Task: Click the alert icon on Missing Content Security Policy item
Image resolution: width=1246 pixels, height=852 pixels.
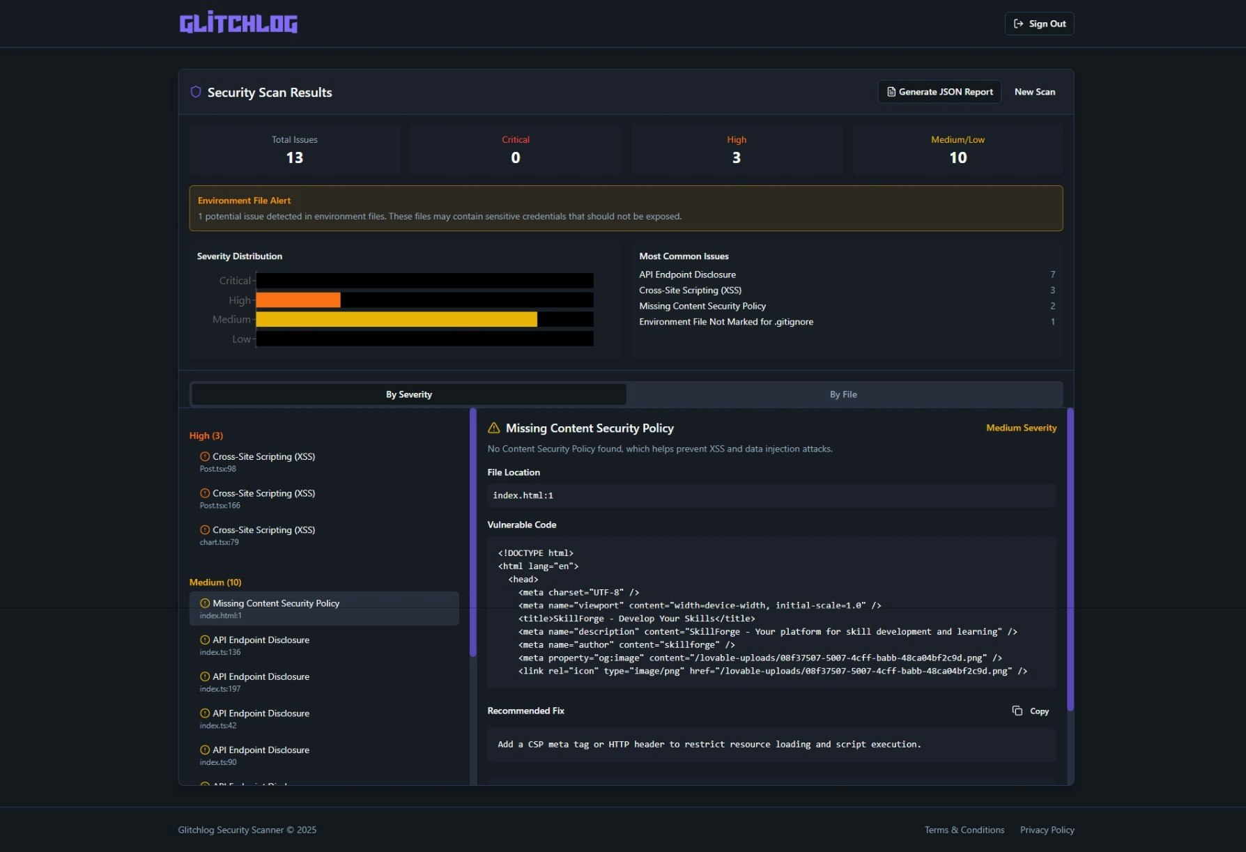Action: tap(204, 603)
